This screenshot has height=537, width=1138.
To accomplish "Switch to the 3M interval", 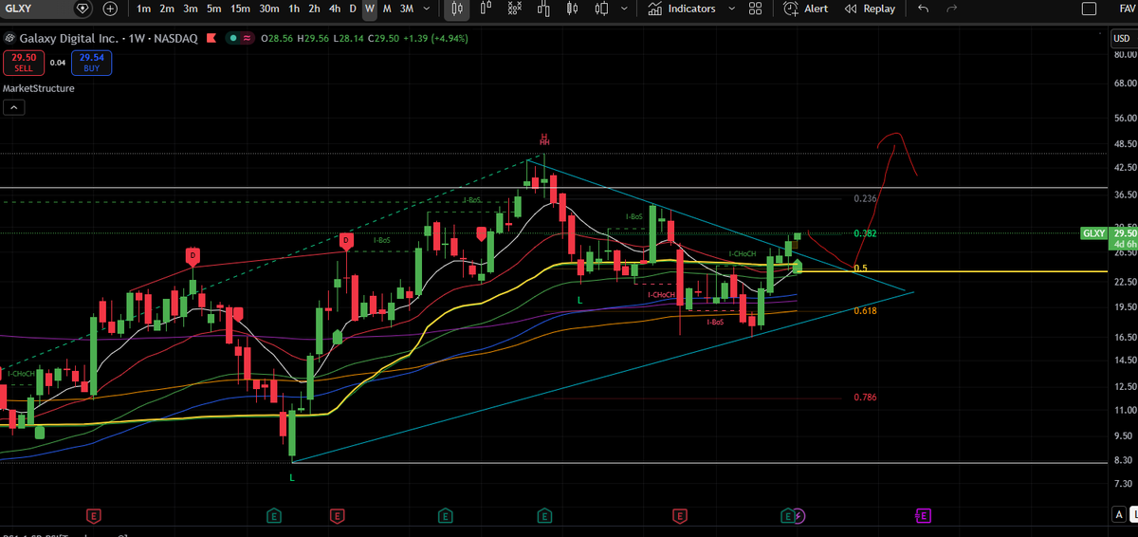I will [x=406, y=9].
